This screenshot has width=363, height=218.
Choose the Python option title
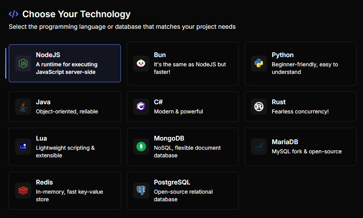[x=282, y=55]
